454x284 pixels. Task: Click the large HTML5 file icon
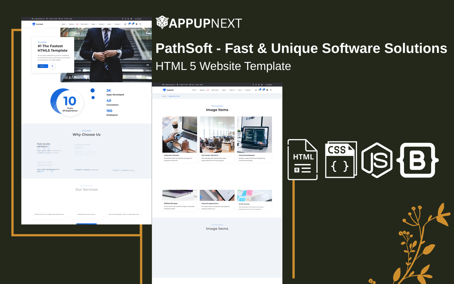click(302, 160)
